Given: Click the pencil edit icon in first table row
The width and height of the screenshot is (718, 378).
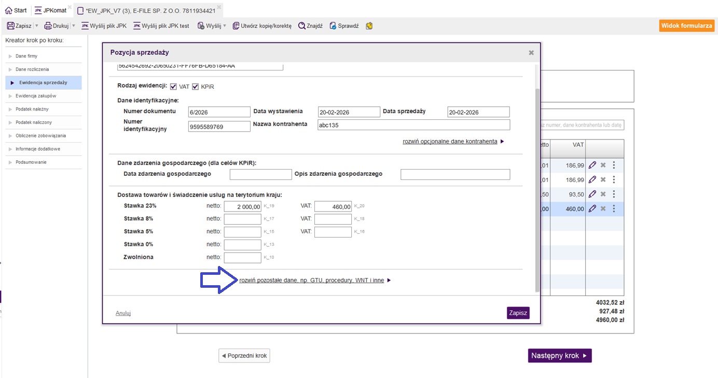Looking at the screenshot, I should pyautogui.click(x=592, y=165).
